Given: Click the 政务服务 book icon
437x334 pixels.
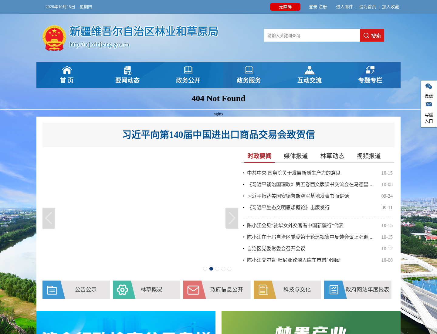Looking at the screenshot, I should click(x=249, y=70).
